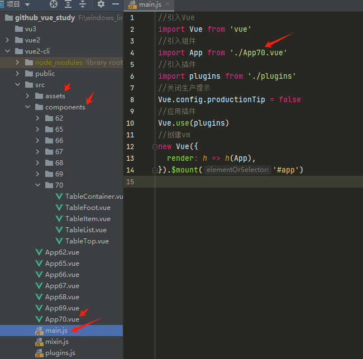This screenshot has height=359, width=363.
Task: Open App70.vue in the tree
Action: coord(62,319)
